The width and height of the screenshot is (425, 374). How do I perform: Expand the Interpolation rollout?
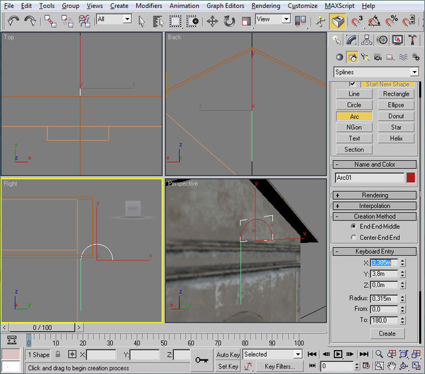375,206
